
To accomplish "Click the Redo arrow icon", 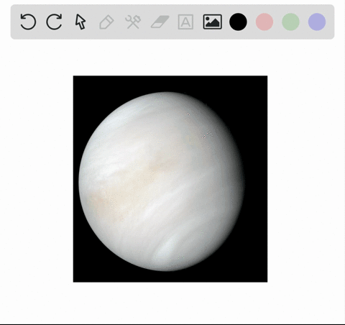I will click(54, 22).
